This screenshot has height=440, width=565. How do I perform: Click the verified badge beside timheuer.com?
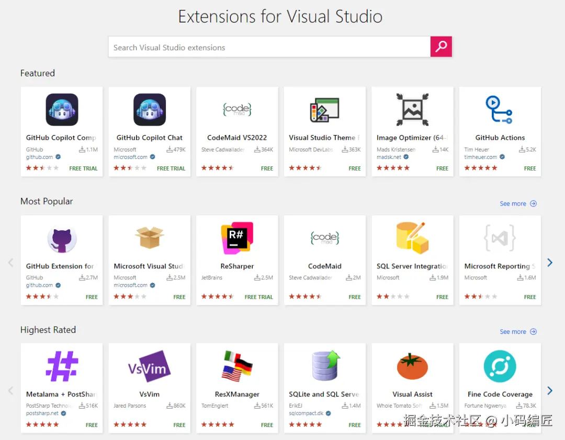click(x=502, y=157)
